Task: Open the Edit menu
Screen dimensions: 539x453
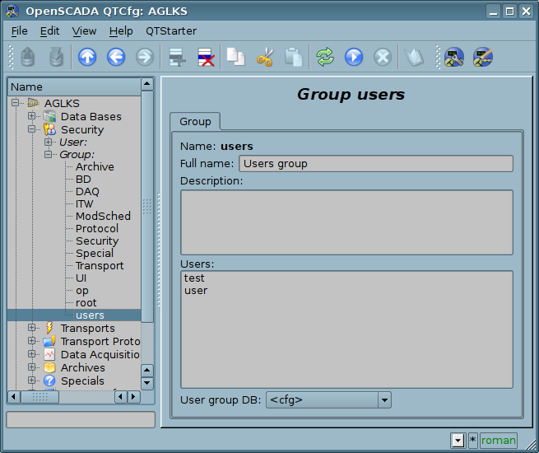Action: pos(50,31)
